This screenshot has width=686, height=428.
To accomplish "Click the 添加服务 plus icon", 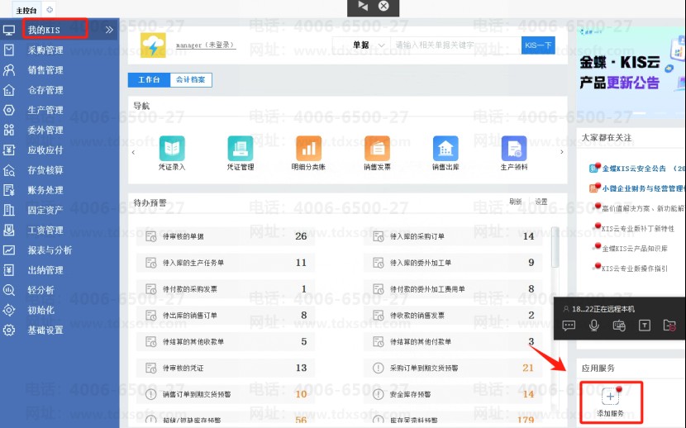I will pos(609,396).
